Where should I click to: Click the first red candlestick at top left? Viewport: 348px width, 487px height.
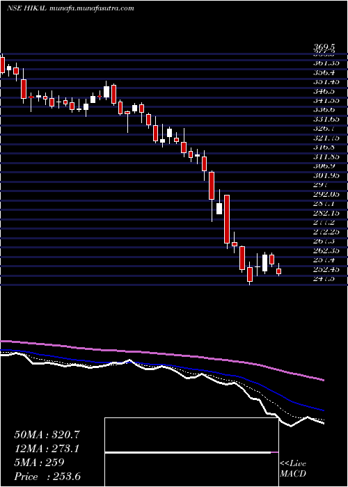[3, 65]
